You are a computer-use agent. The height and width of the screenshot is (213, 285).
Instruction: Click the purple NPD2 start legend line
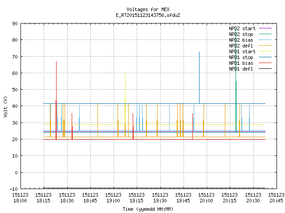pos(265,28)
